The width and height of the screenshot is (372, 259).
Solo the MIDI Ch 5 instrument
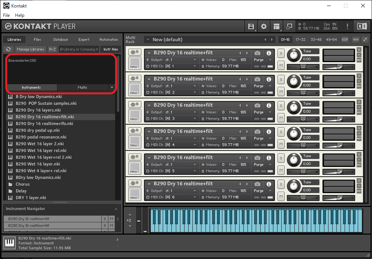(281, 158)
